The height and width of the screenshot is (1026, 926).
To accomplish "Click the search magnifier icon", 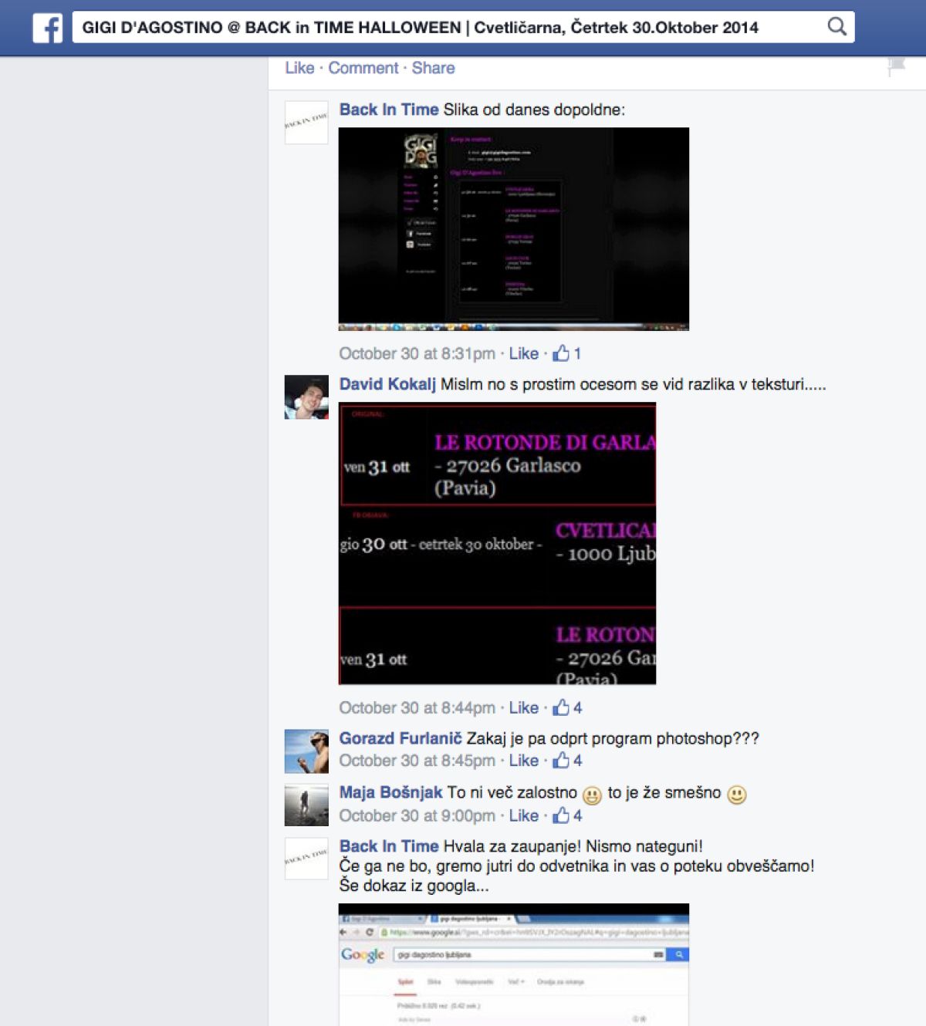I will pos(837,27).
